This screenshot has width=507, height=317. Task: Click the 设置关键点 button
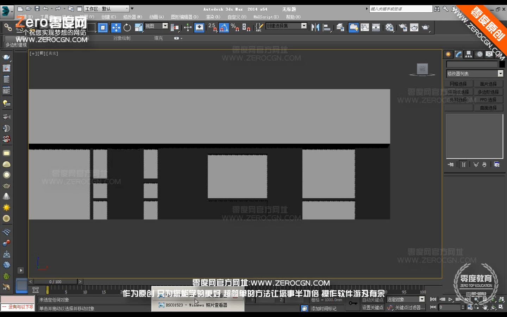(373, 307)
